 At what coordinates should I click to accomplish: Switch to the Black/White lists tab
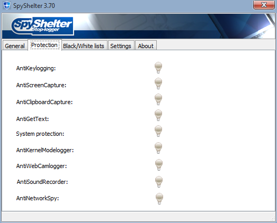(84, 46)
